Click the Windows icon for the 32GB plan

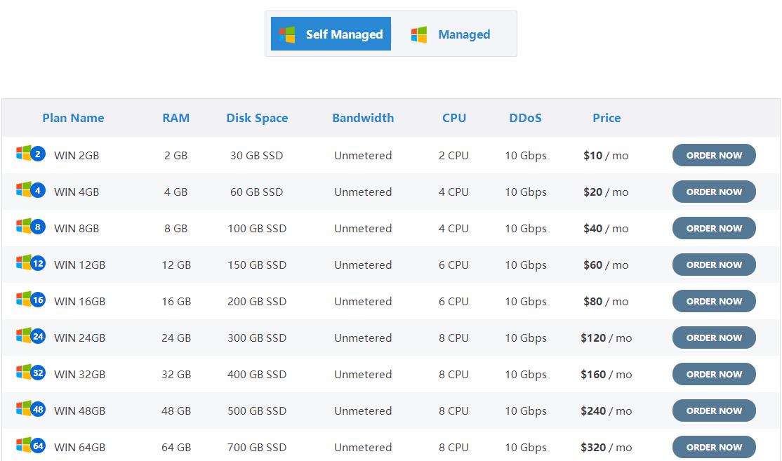click(x=29, y=374)
